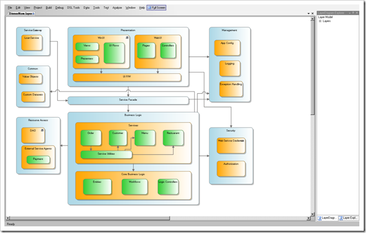Open the Window menu

coord(130,8)
